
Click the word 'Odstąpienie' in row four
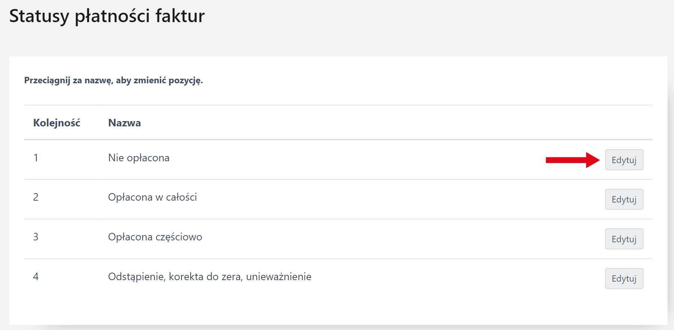tap(137, 277)
